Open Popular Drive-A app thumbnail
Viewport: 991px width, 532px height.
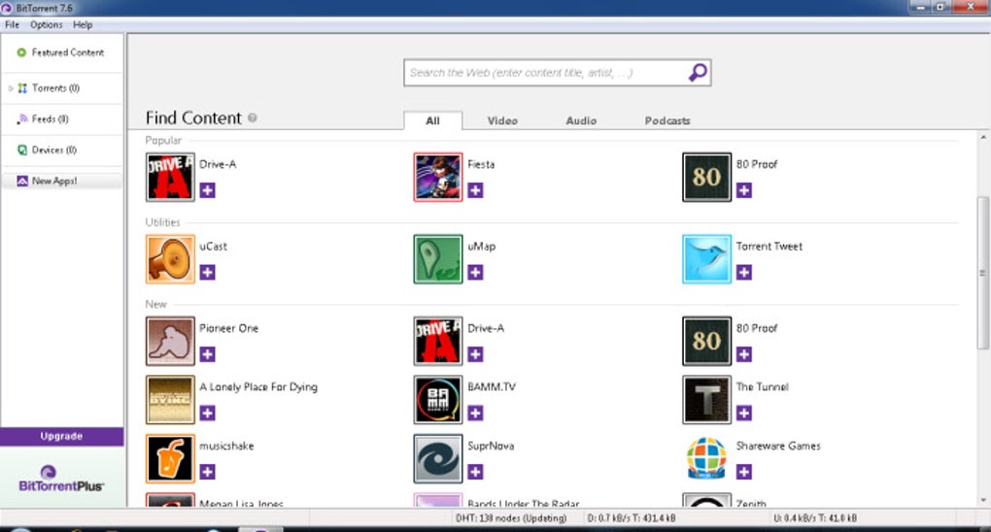[x=170, y=177]
